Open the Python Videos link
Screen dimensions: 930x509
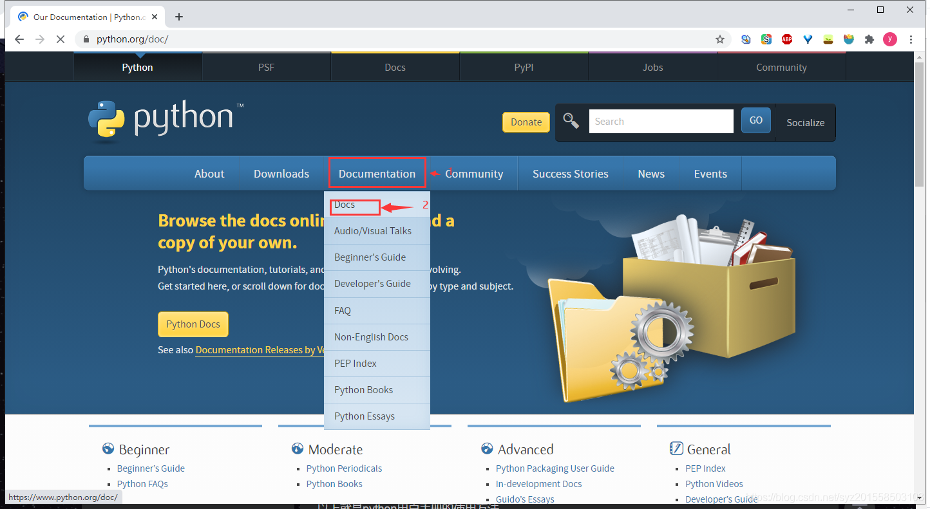[714, 484]
